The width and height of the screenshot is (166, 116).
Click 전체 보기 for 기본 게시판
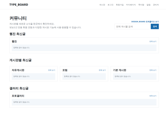tap(153, 70)
